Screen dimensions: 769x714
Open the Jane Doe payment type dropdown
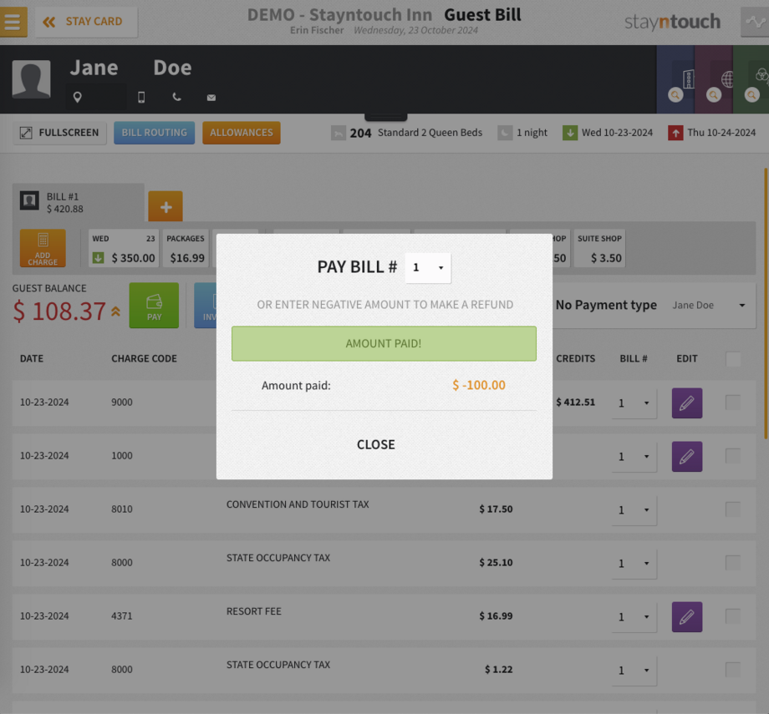click(x=709, y=306)
